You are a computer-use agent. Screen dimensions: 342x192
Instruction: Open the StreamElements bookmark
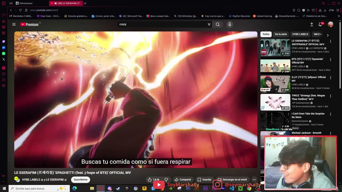287,16
